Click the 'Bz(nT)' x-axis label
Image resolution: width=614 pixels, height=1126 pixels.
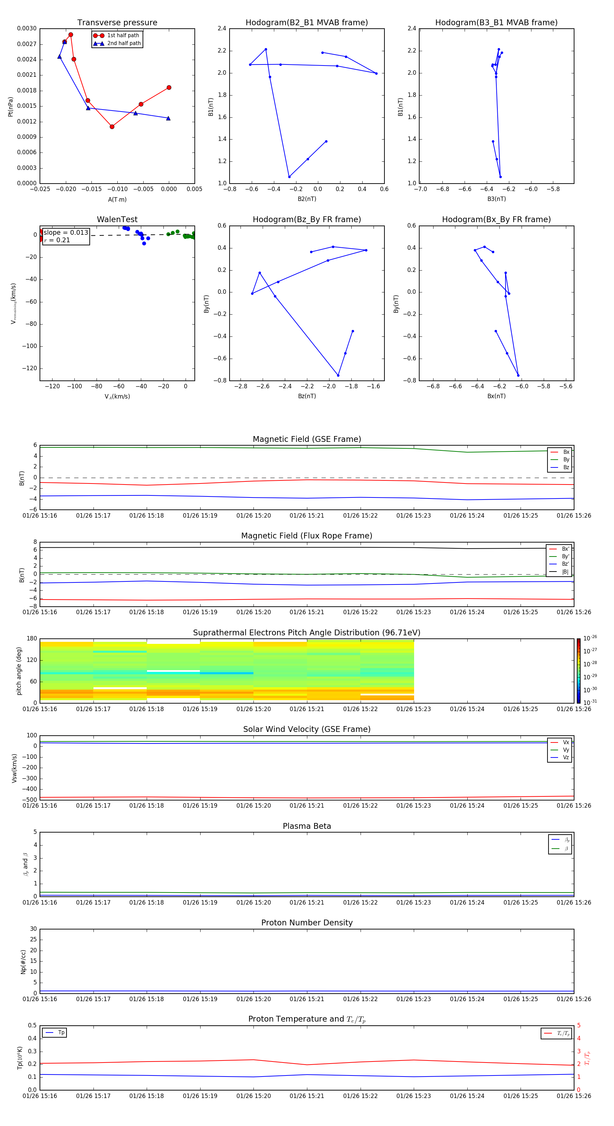[307, 396]
